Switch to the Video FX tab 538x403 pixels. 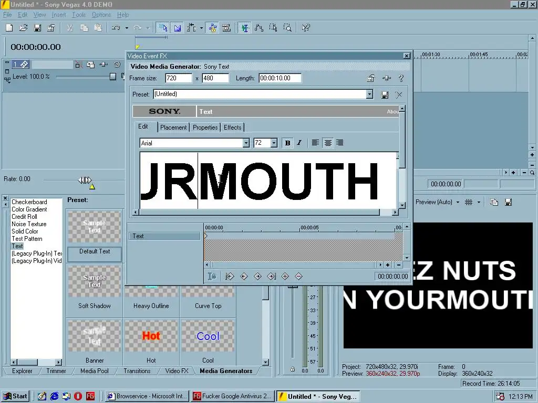pyautogui.click(x=177, y=371)
